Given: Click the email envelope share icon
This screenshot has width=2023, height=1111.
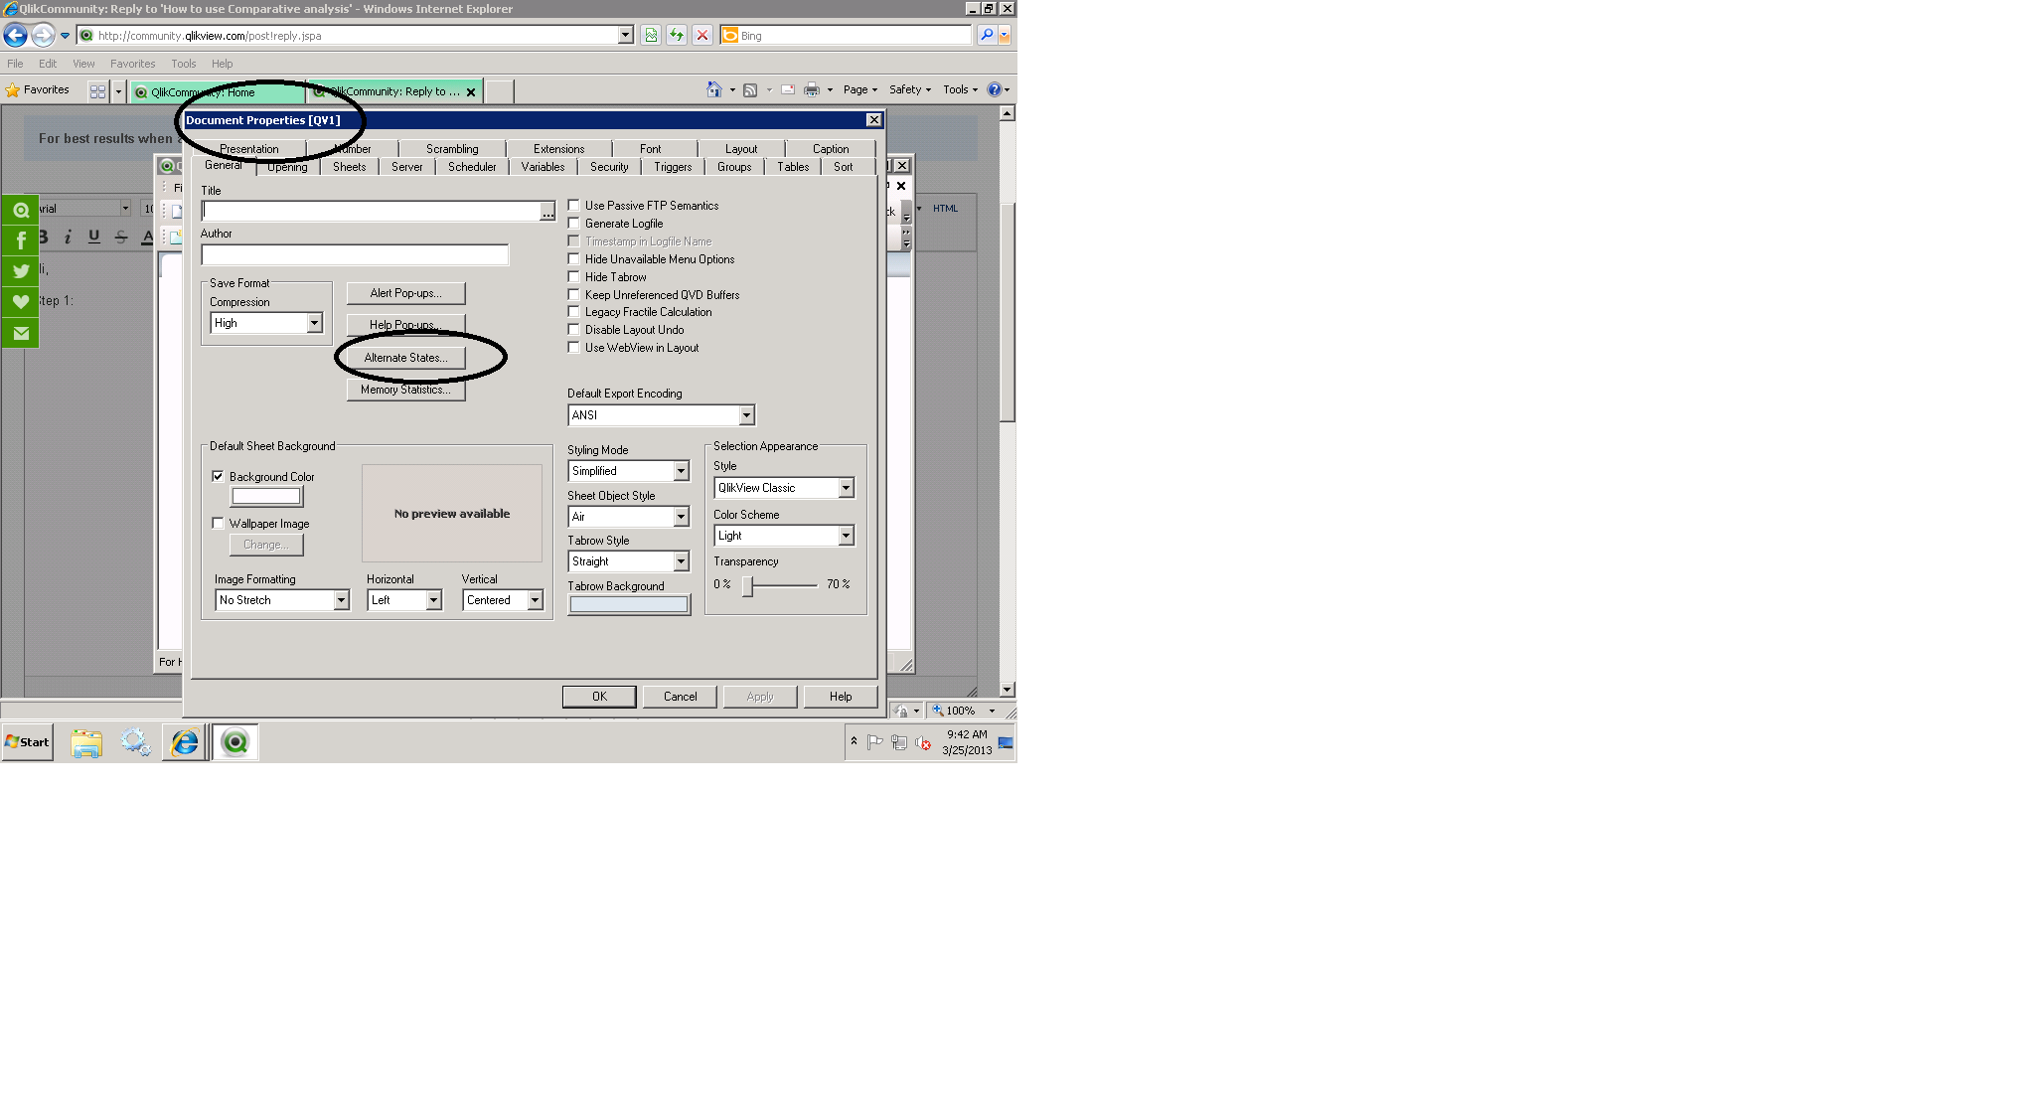Looking at the screenshot, I should click(x=20, y=333).
